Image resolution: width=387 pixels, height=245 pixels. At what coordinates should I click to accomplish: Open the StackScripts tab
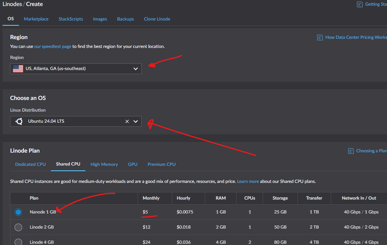71,19
